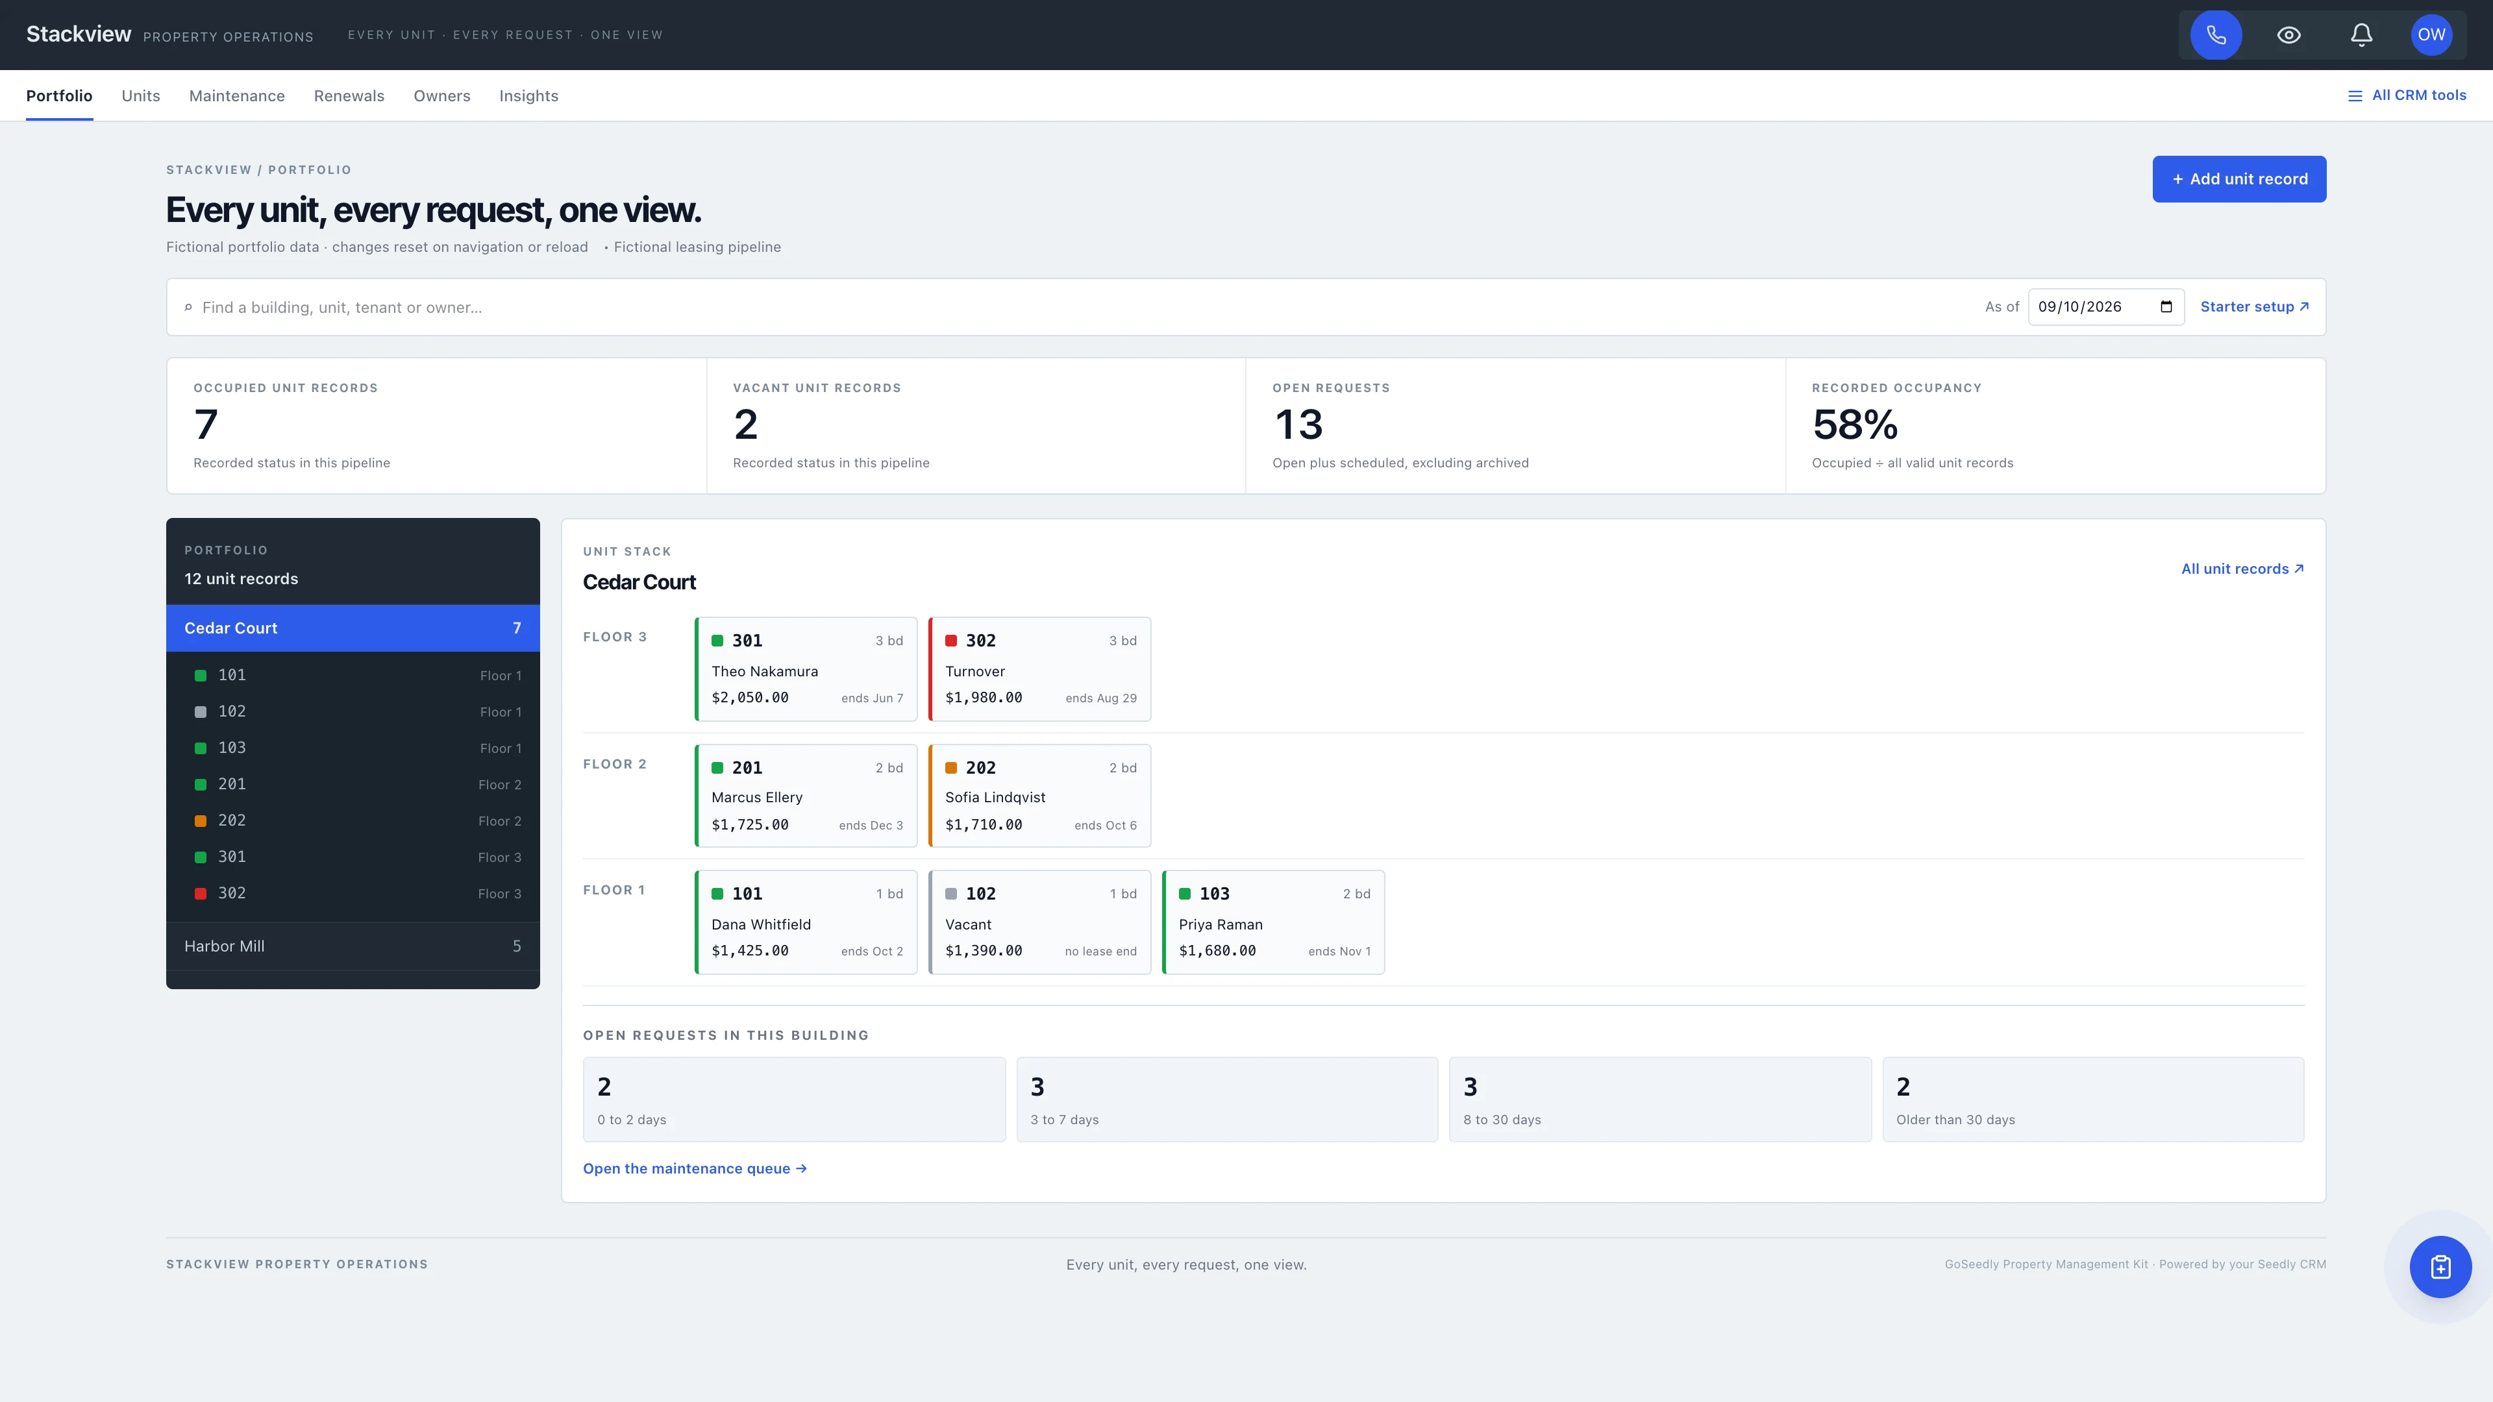The image size is (2493, 1402).
Task: Click the 8 to 30 days requests tile
Action: click(x=1660, y=1099)
